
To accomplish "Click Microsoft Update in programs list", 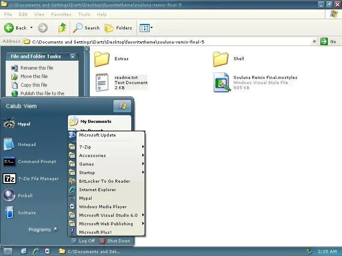I will [97, 135].
